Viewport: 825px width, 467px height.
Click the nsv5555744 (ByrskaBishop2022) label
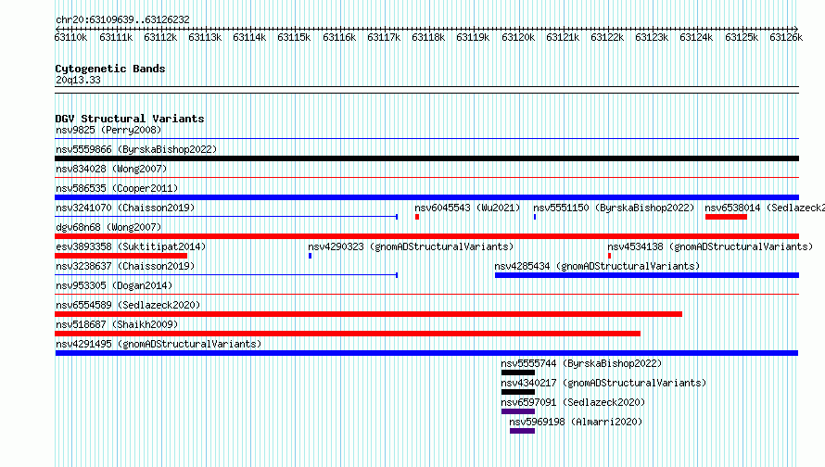coord(581,363)
